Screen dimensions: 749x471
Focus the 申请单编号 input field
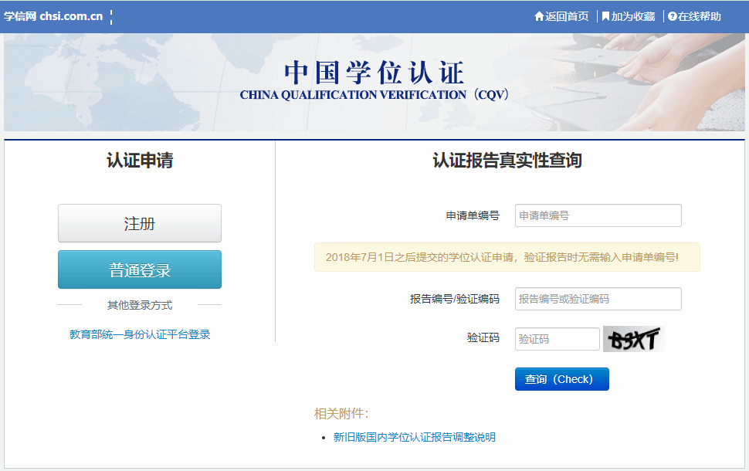(x=598, y=215)
